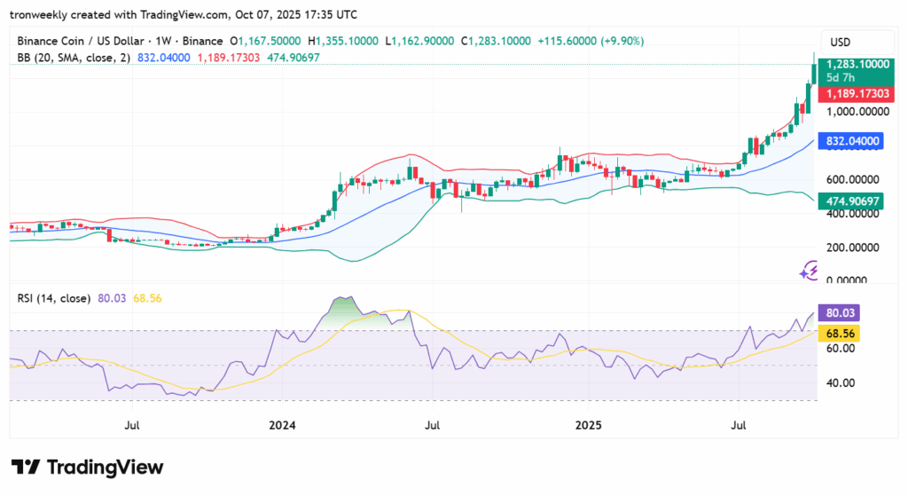Screen dimensions: 908x496
Task: Click the 2024 label on the time axis
Action: coord(281,426)
